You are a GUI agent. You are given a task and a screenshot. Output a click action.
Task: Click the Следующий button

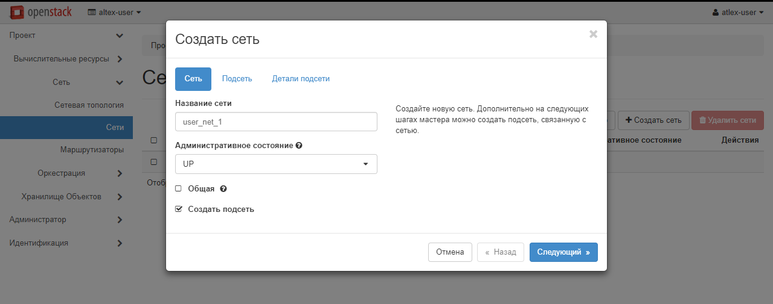(563, 252)
